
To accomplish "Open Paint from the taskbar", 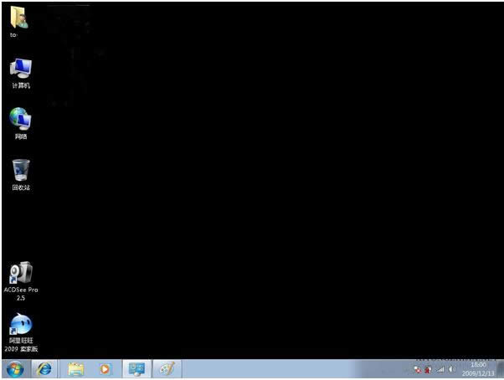I will coord(166,368).
